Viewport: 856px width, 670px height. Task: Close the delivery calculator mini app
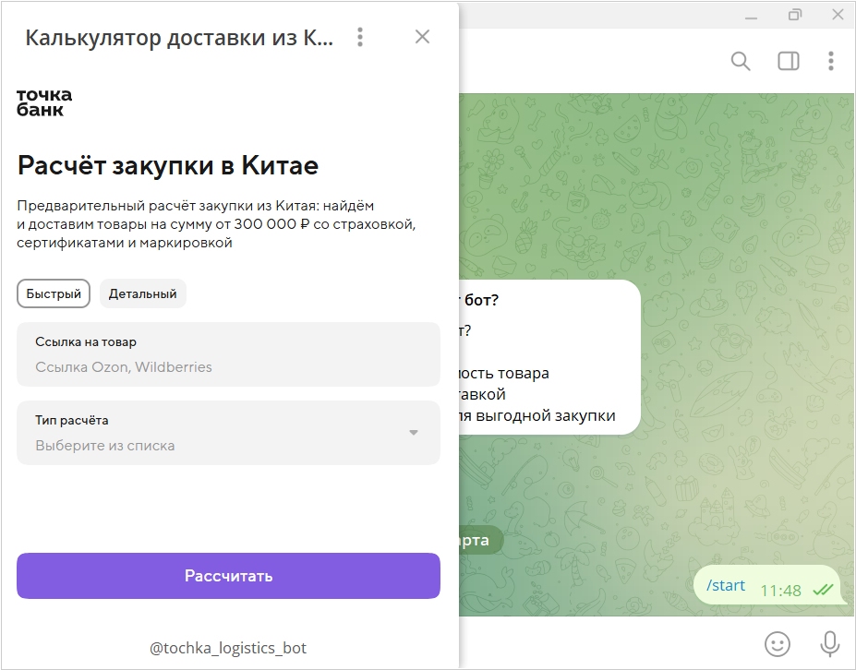(x=422, y=37)
